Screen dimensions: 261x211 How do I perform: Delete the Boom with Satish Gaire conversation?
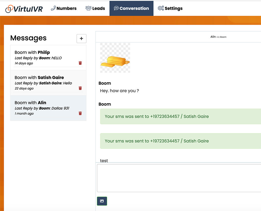coord(80,88)
